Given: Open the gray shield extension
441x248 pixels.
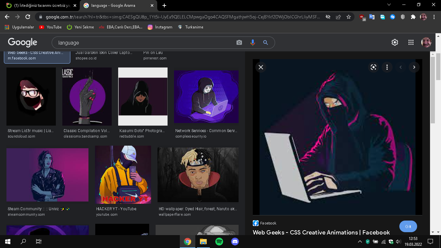Looking at the screenshot, I should [403, 17].
